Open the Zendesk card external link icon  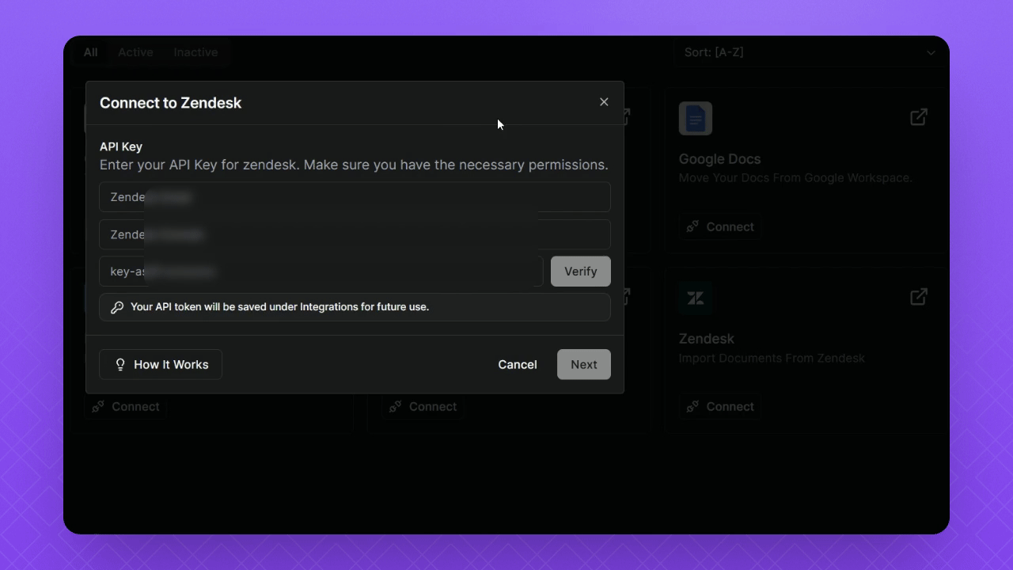coord(919,297)
